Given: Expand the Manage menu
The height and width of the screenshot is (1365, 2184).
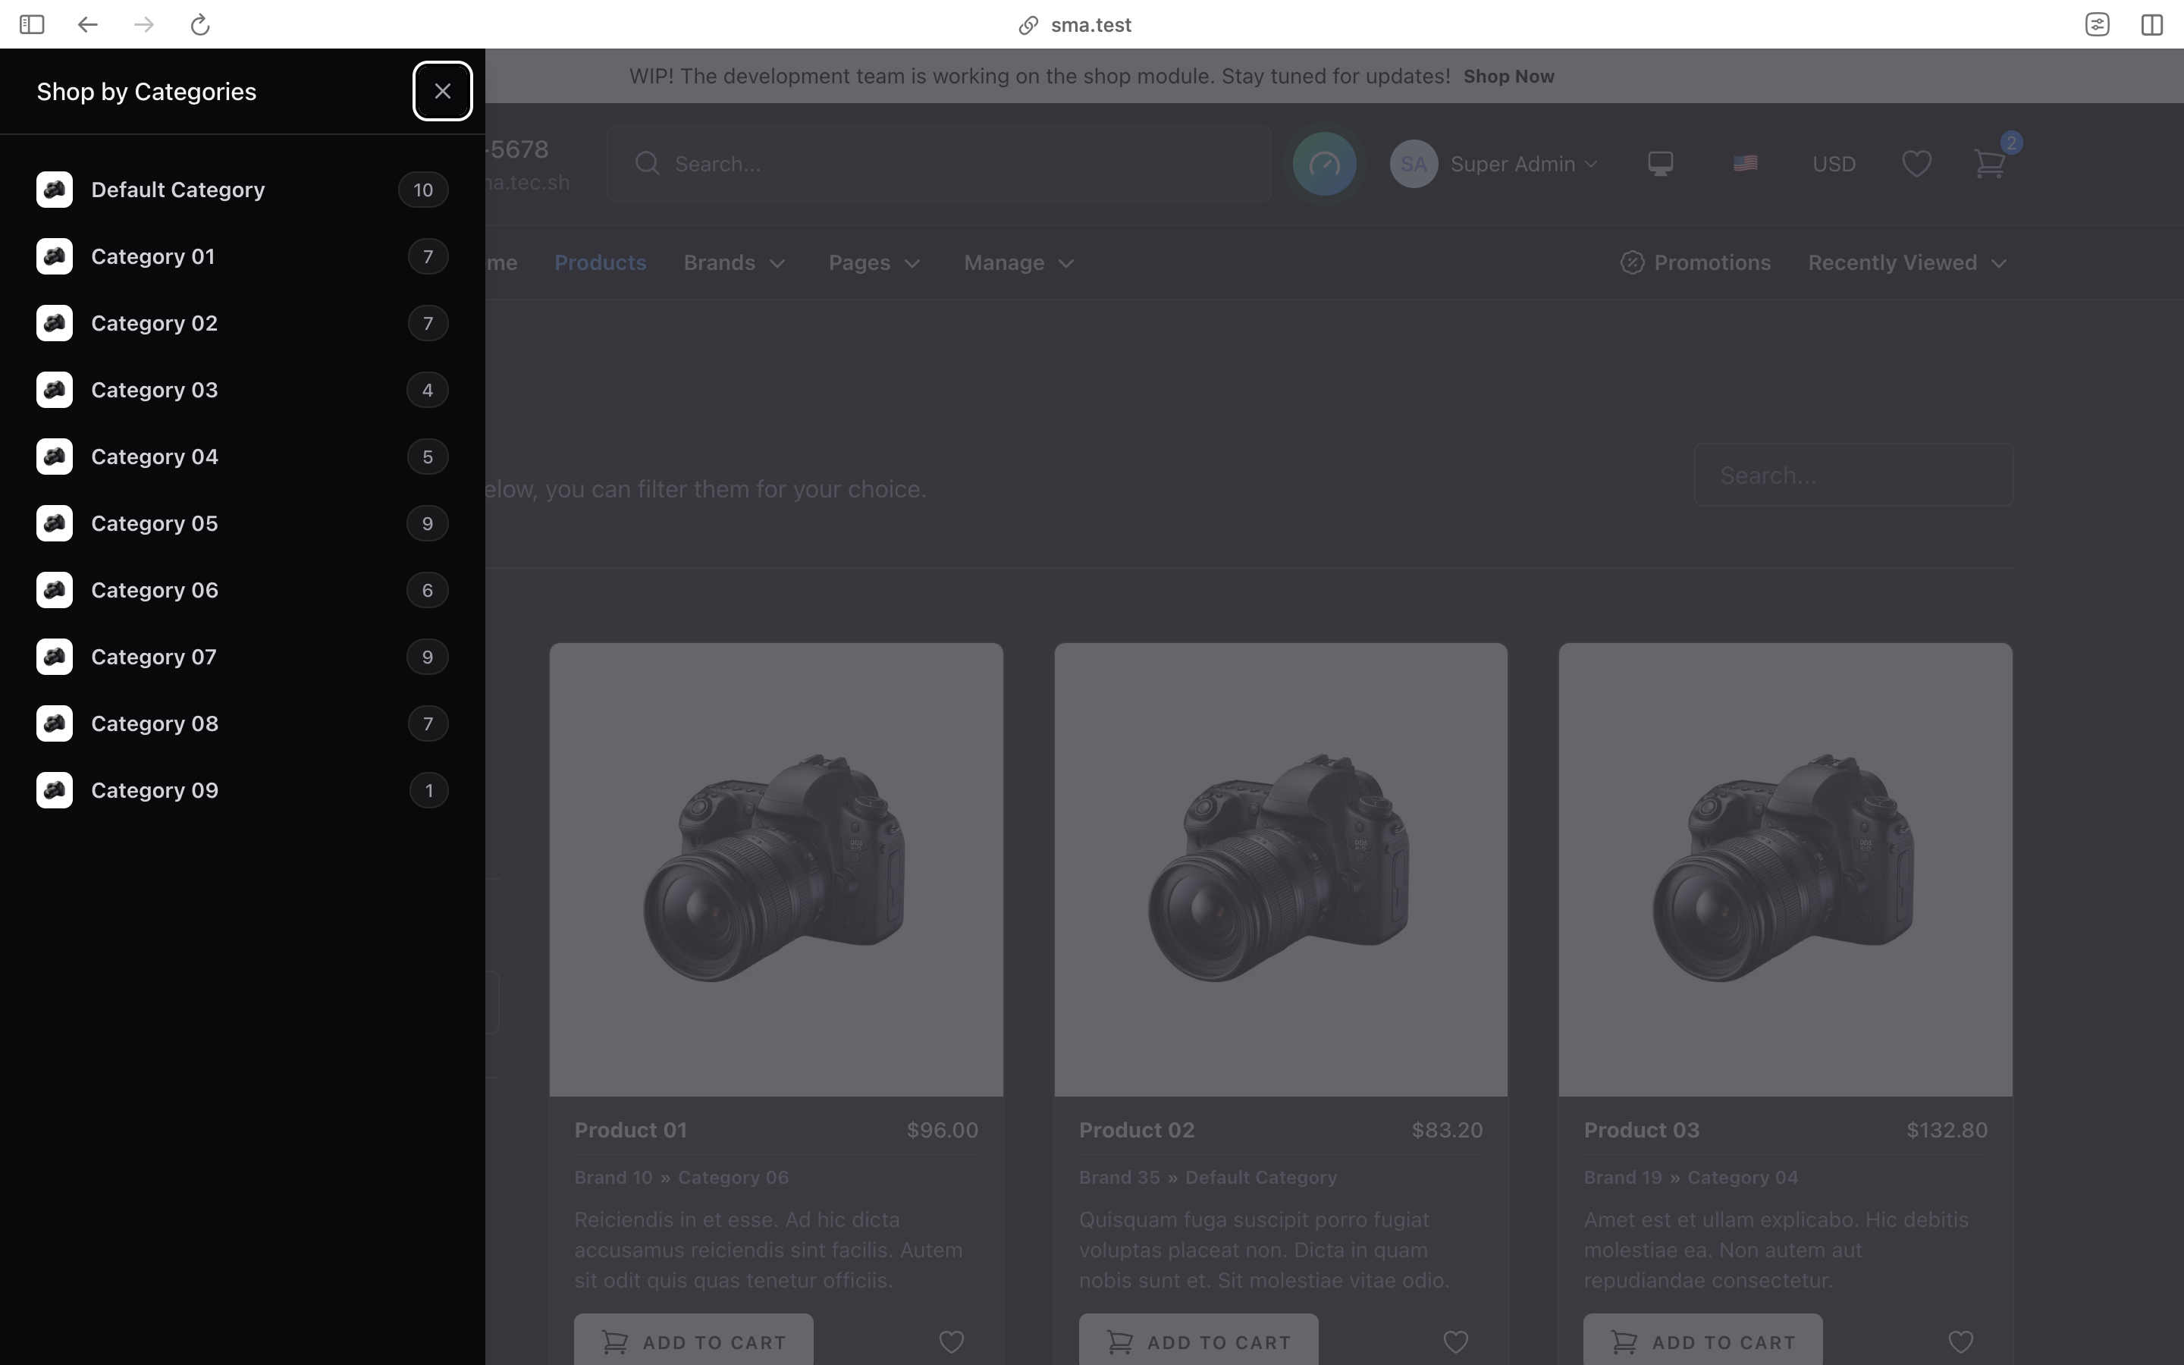Looking at the screenshot, I should tap(1019, 262).
